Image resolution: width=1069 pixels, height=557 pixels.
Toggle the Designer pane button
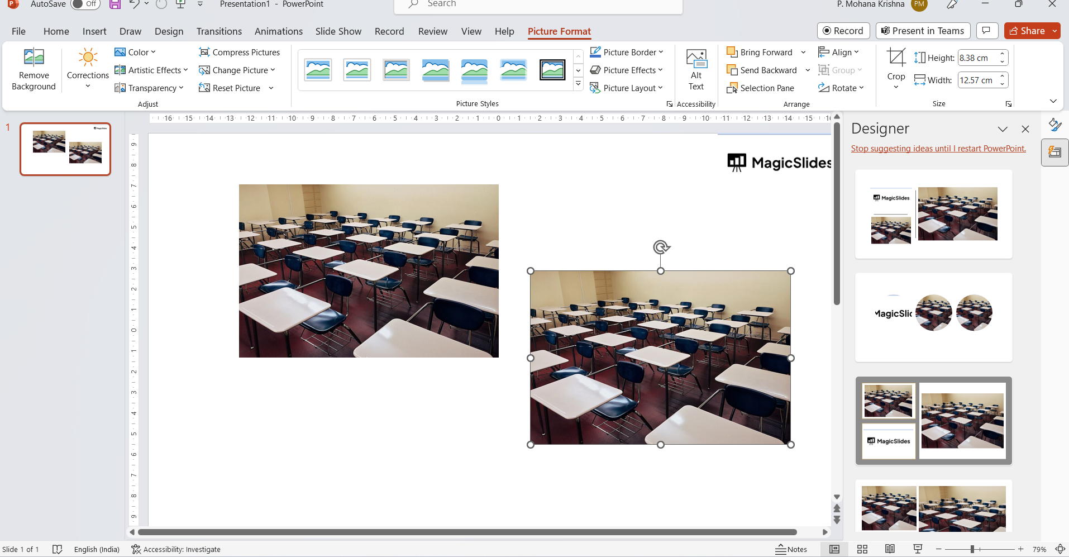point(1054,153)
